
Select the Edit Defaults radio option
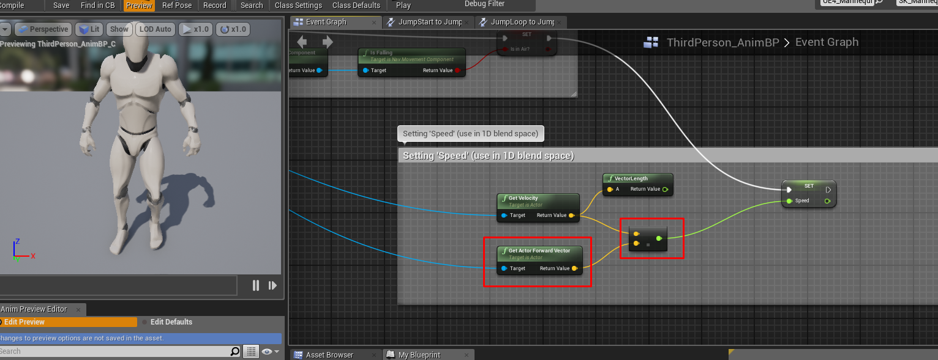(x=167, y=322)
